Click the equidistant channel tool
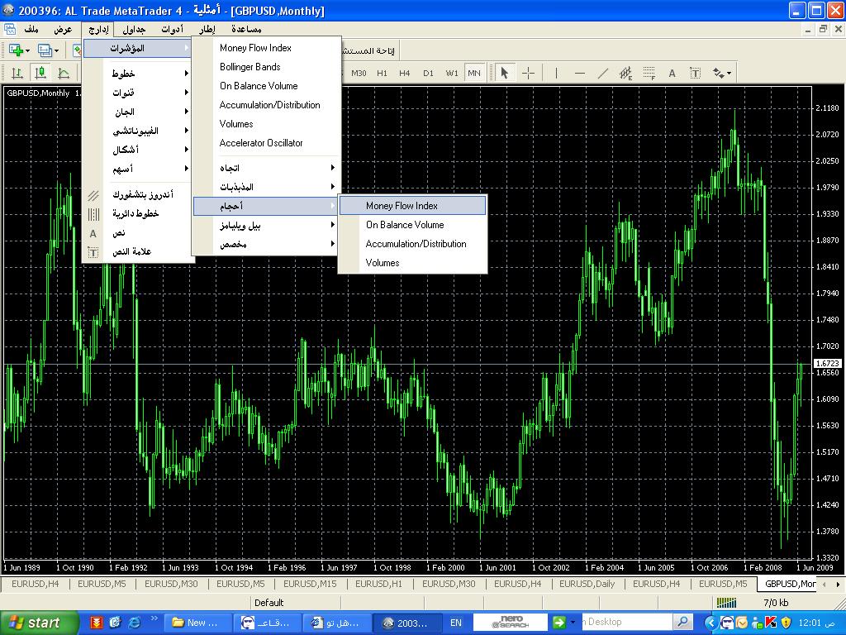Image resolution: width=846 pixels, height=635 pixels. [x=625, y=73]
